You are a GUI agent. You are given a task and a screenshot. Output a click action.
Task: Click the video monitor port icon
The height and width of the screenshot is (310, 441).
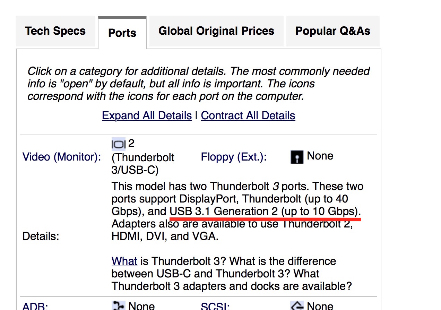pyautogui.click(x=119, y=144)
